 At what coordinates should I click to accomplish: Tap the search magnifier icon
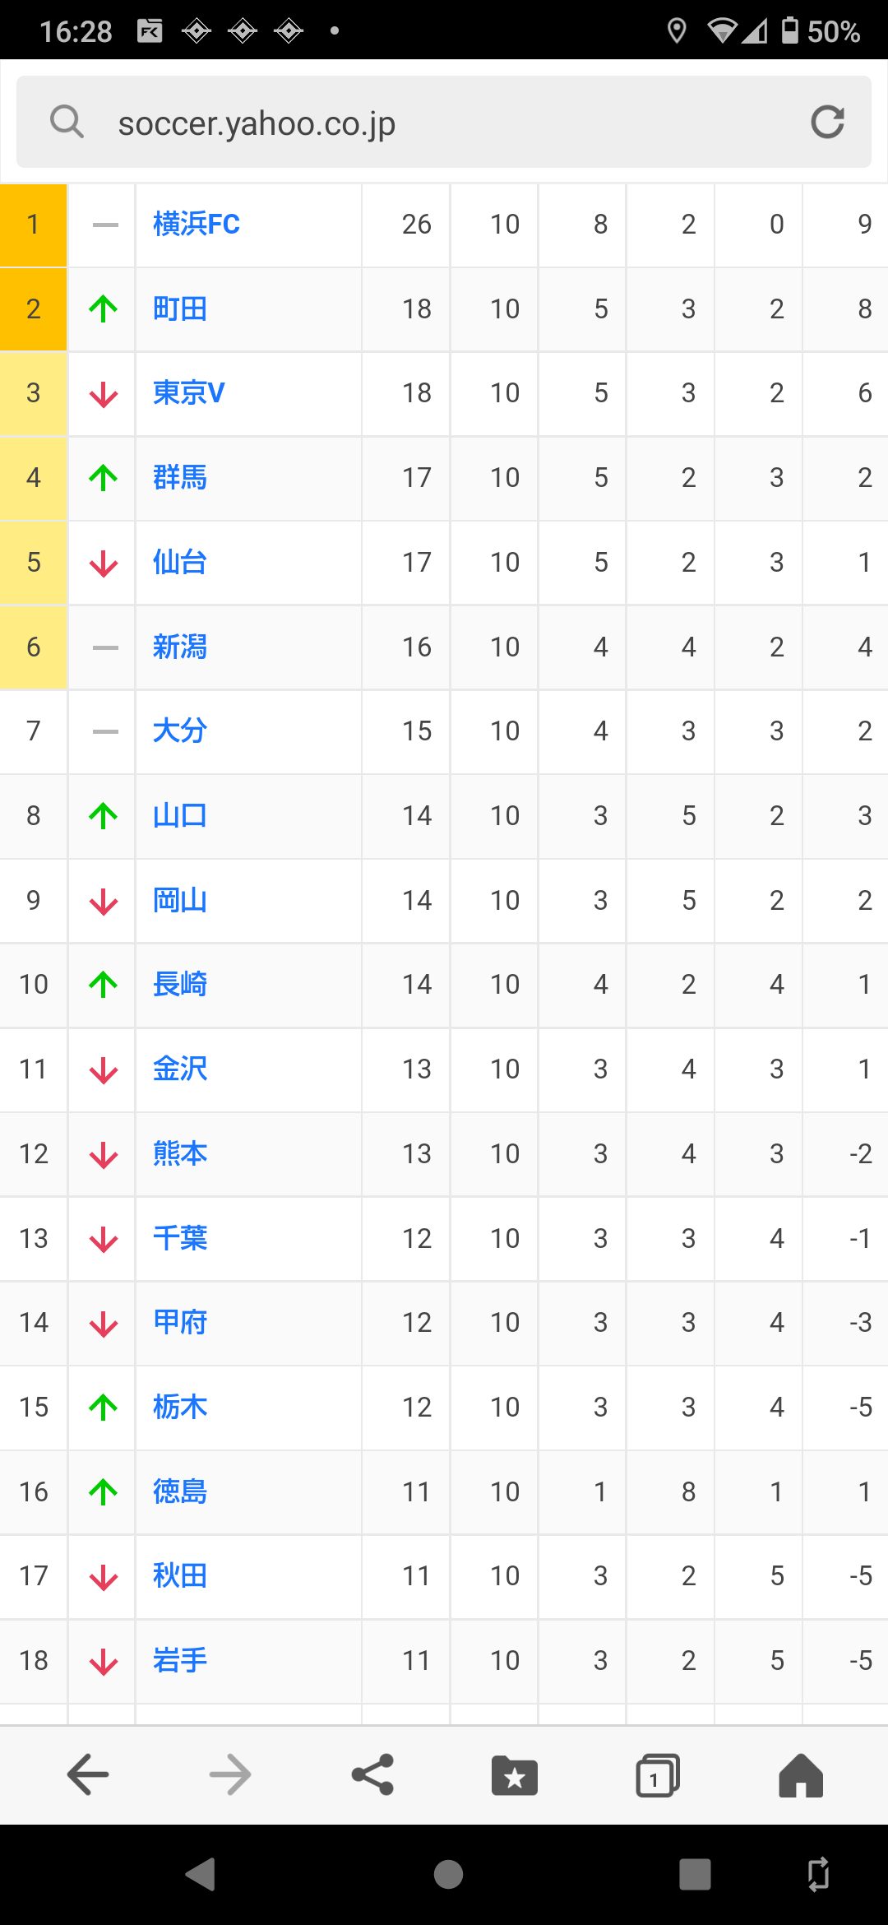tap(67, 123)
